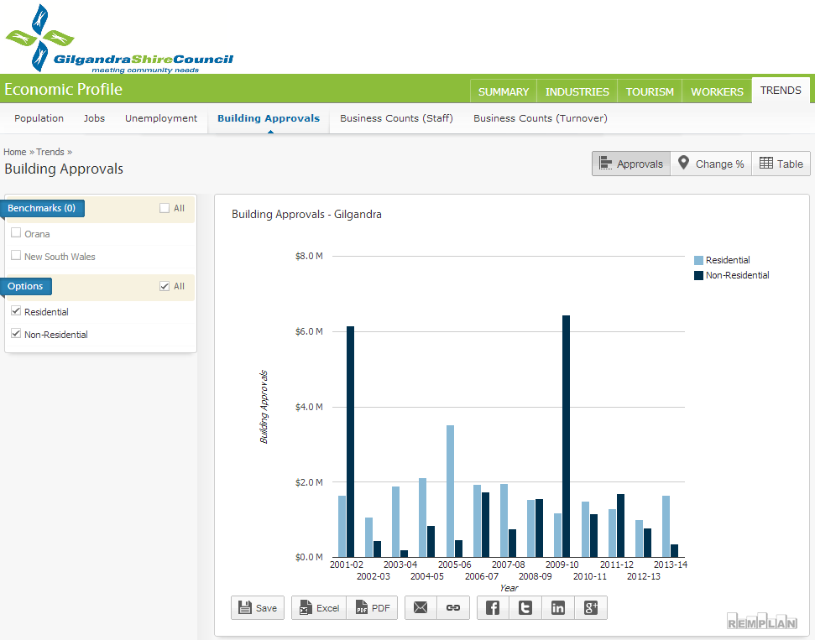Toggle the Benchmarks All checkbox
The height and width of the screenshot is (640, 815).
click(165, 208)
